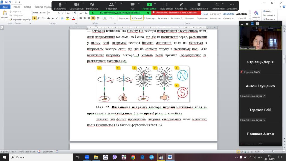Open Viber from the taskbar
286x161 pixels.
pos(115,157)
